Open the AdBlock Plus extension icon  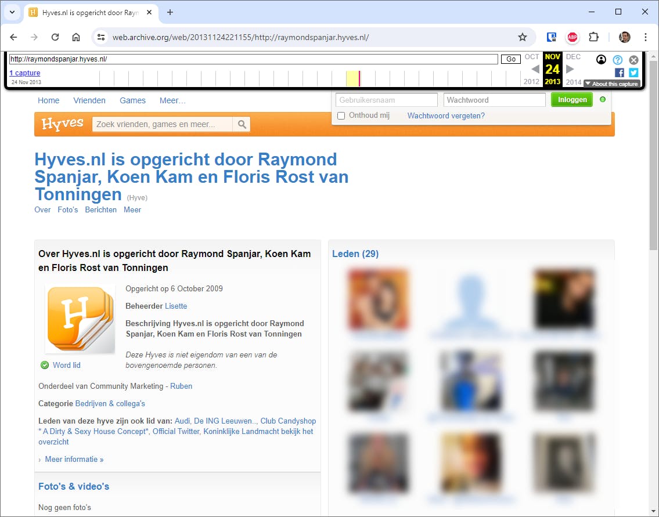pos(572,37)
